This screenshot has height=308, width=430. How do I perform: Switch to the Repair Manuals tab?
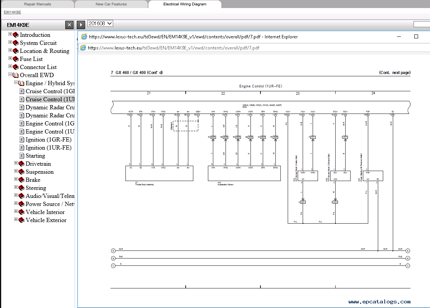pyautogui.click(x=37, y=4)
